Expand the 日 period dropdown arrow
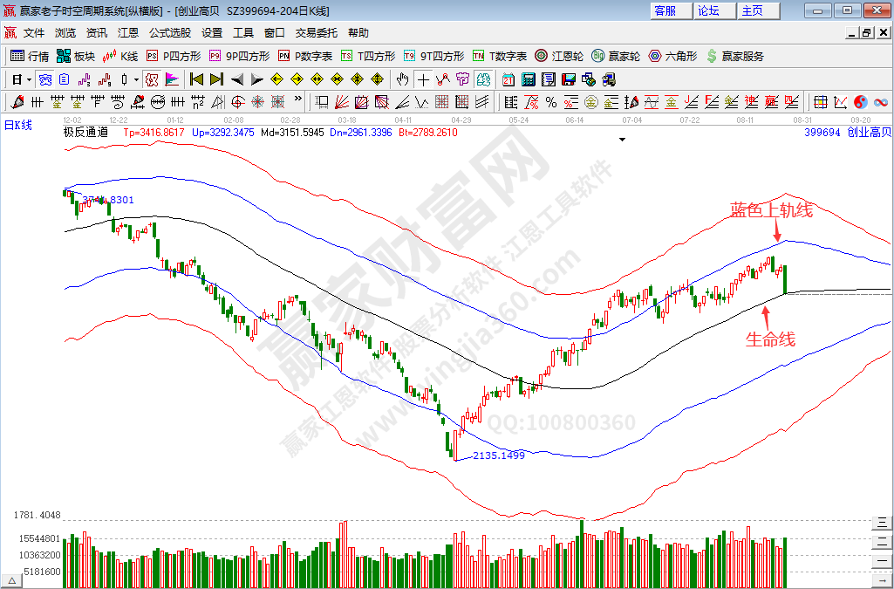The width and height of the screenshot is (894, 589). 29,79
